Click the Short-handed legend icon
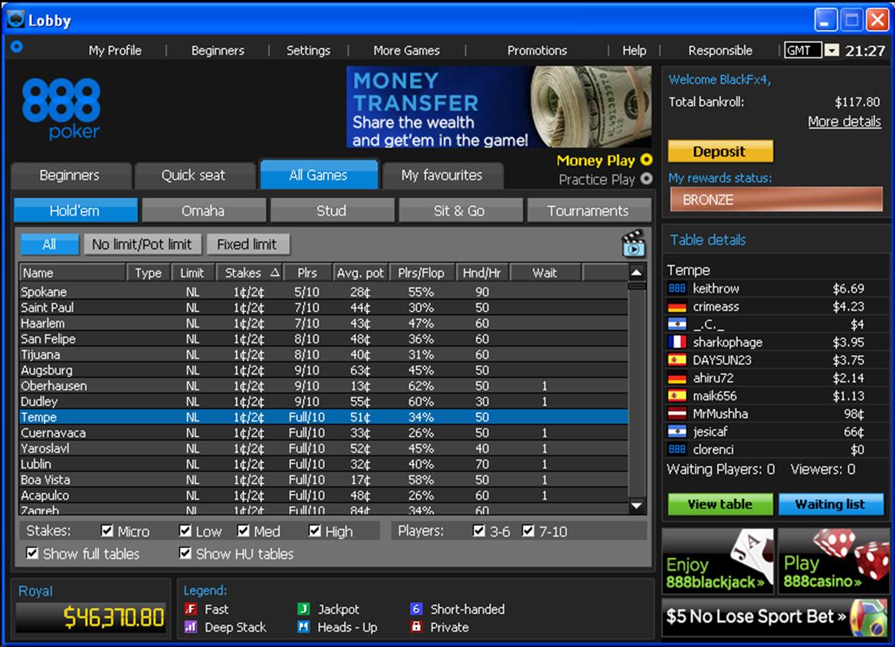The height and width of the screenshot is (647, 895). coord(416,609)
